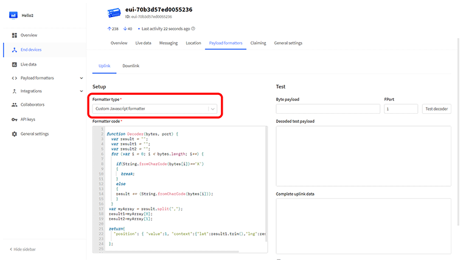The height and width of the screenshot is (261, 466).
Task: Open the Messaging tab
Action: pos(169,43)
